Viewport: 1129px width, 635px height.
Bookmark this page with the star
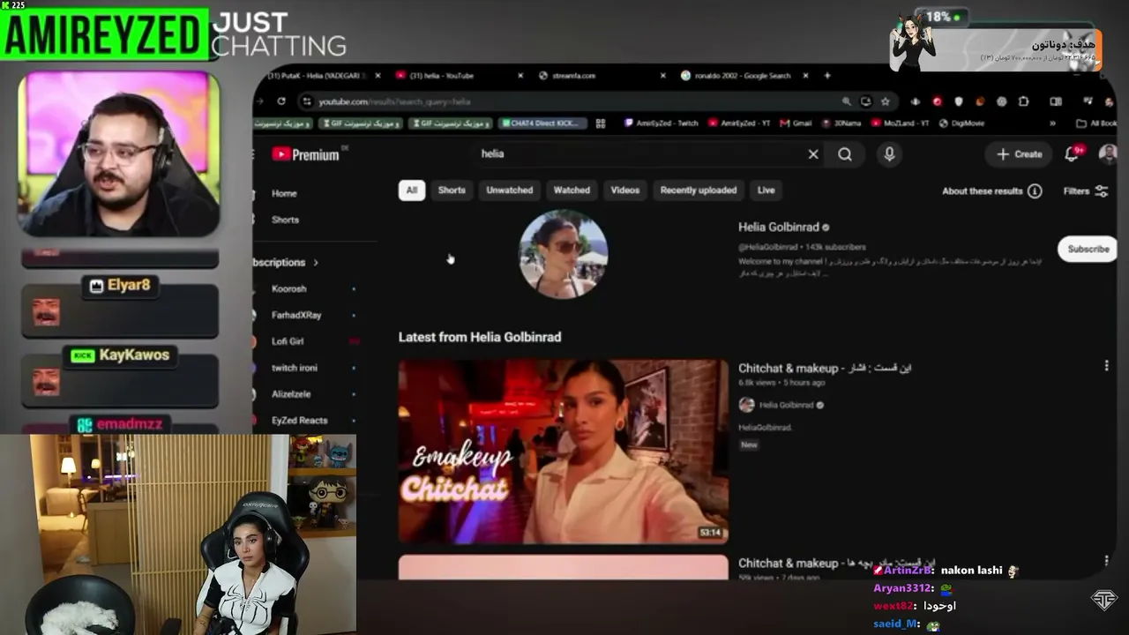(886, 101)
